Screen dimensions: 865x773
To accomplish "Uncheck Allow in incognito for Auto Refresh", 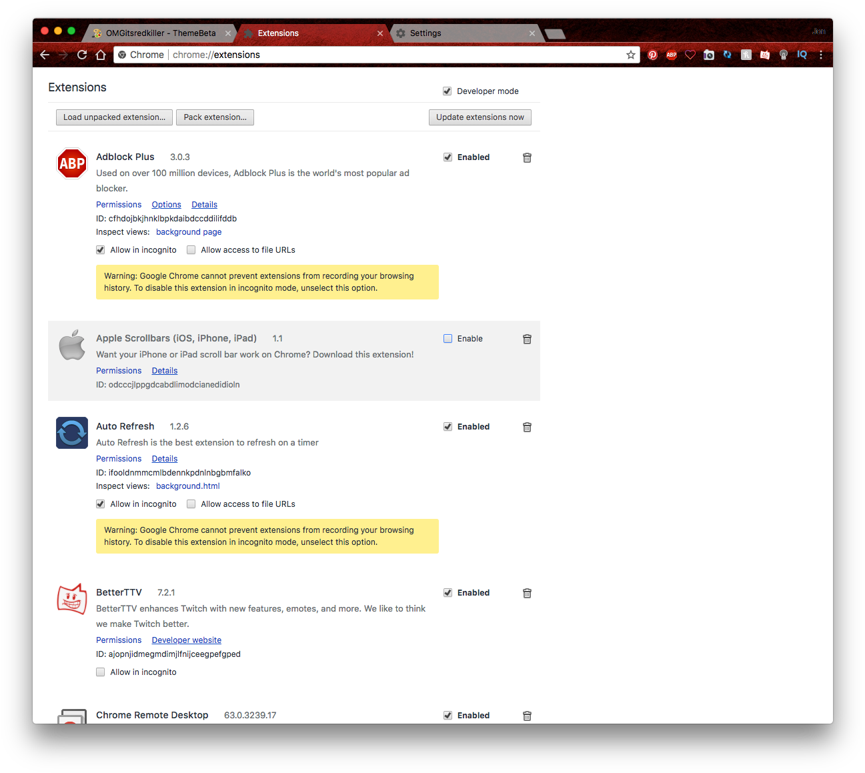I will (x=101, y=504).
